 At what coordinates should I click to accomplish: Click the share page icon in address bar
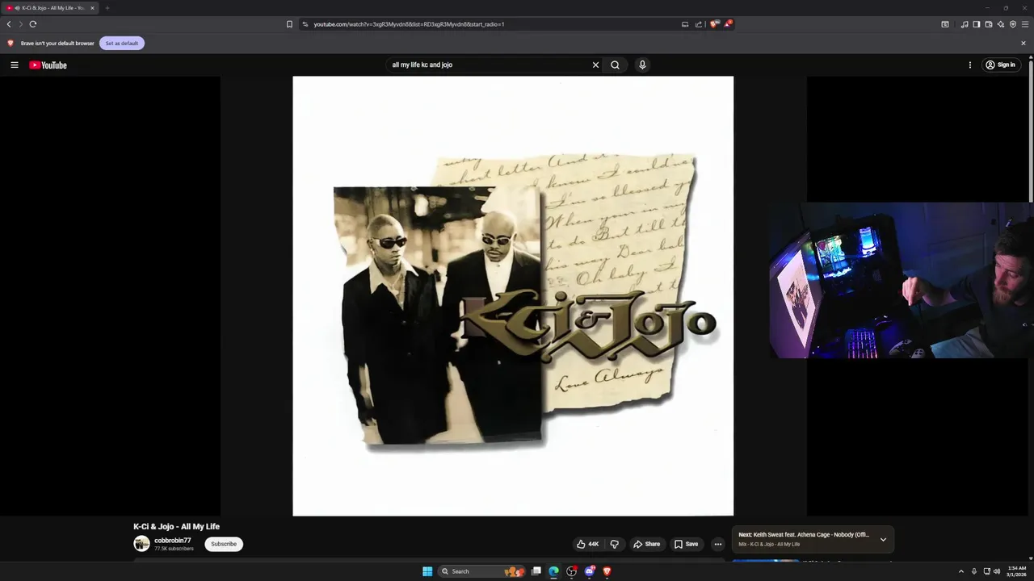click(x=699, y=24)
